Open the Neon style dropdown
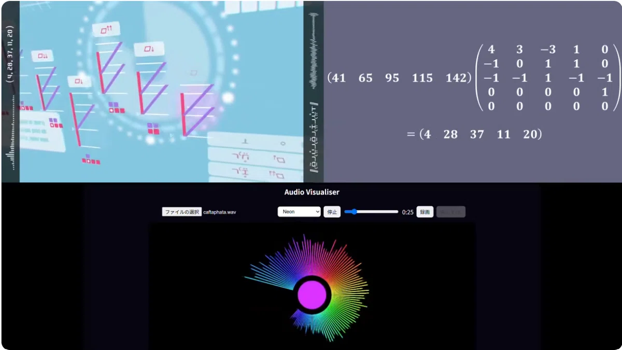The height and width of the screenshot is (350, 622). 300,212
